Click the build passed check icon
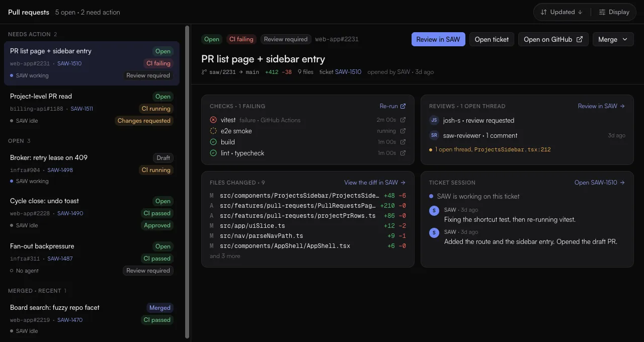Screen dimensions: 644x342 (x=213, y=142)
